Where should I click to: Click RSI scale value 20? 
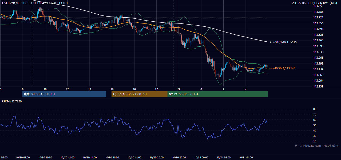315,141
